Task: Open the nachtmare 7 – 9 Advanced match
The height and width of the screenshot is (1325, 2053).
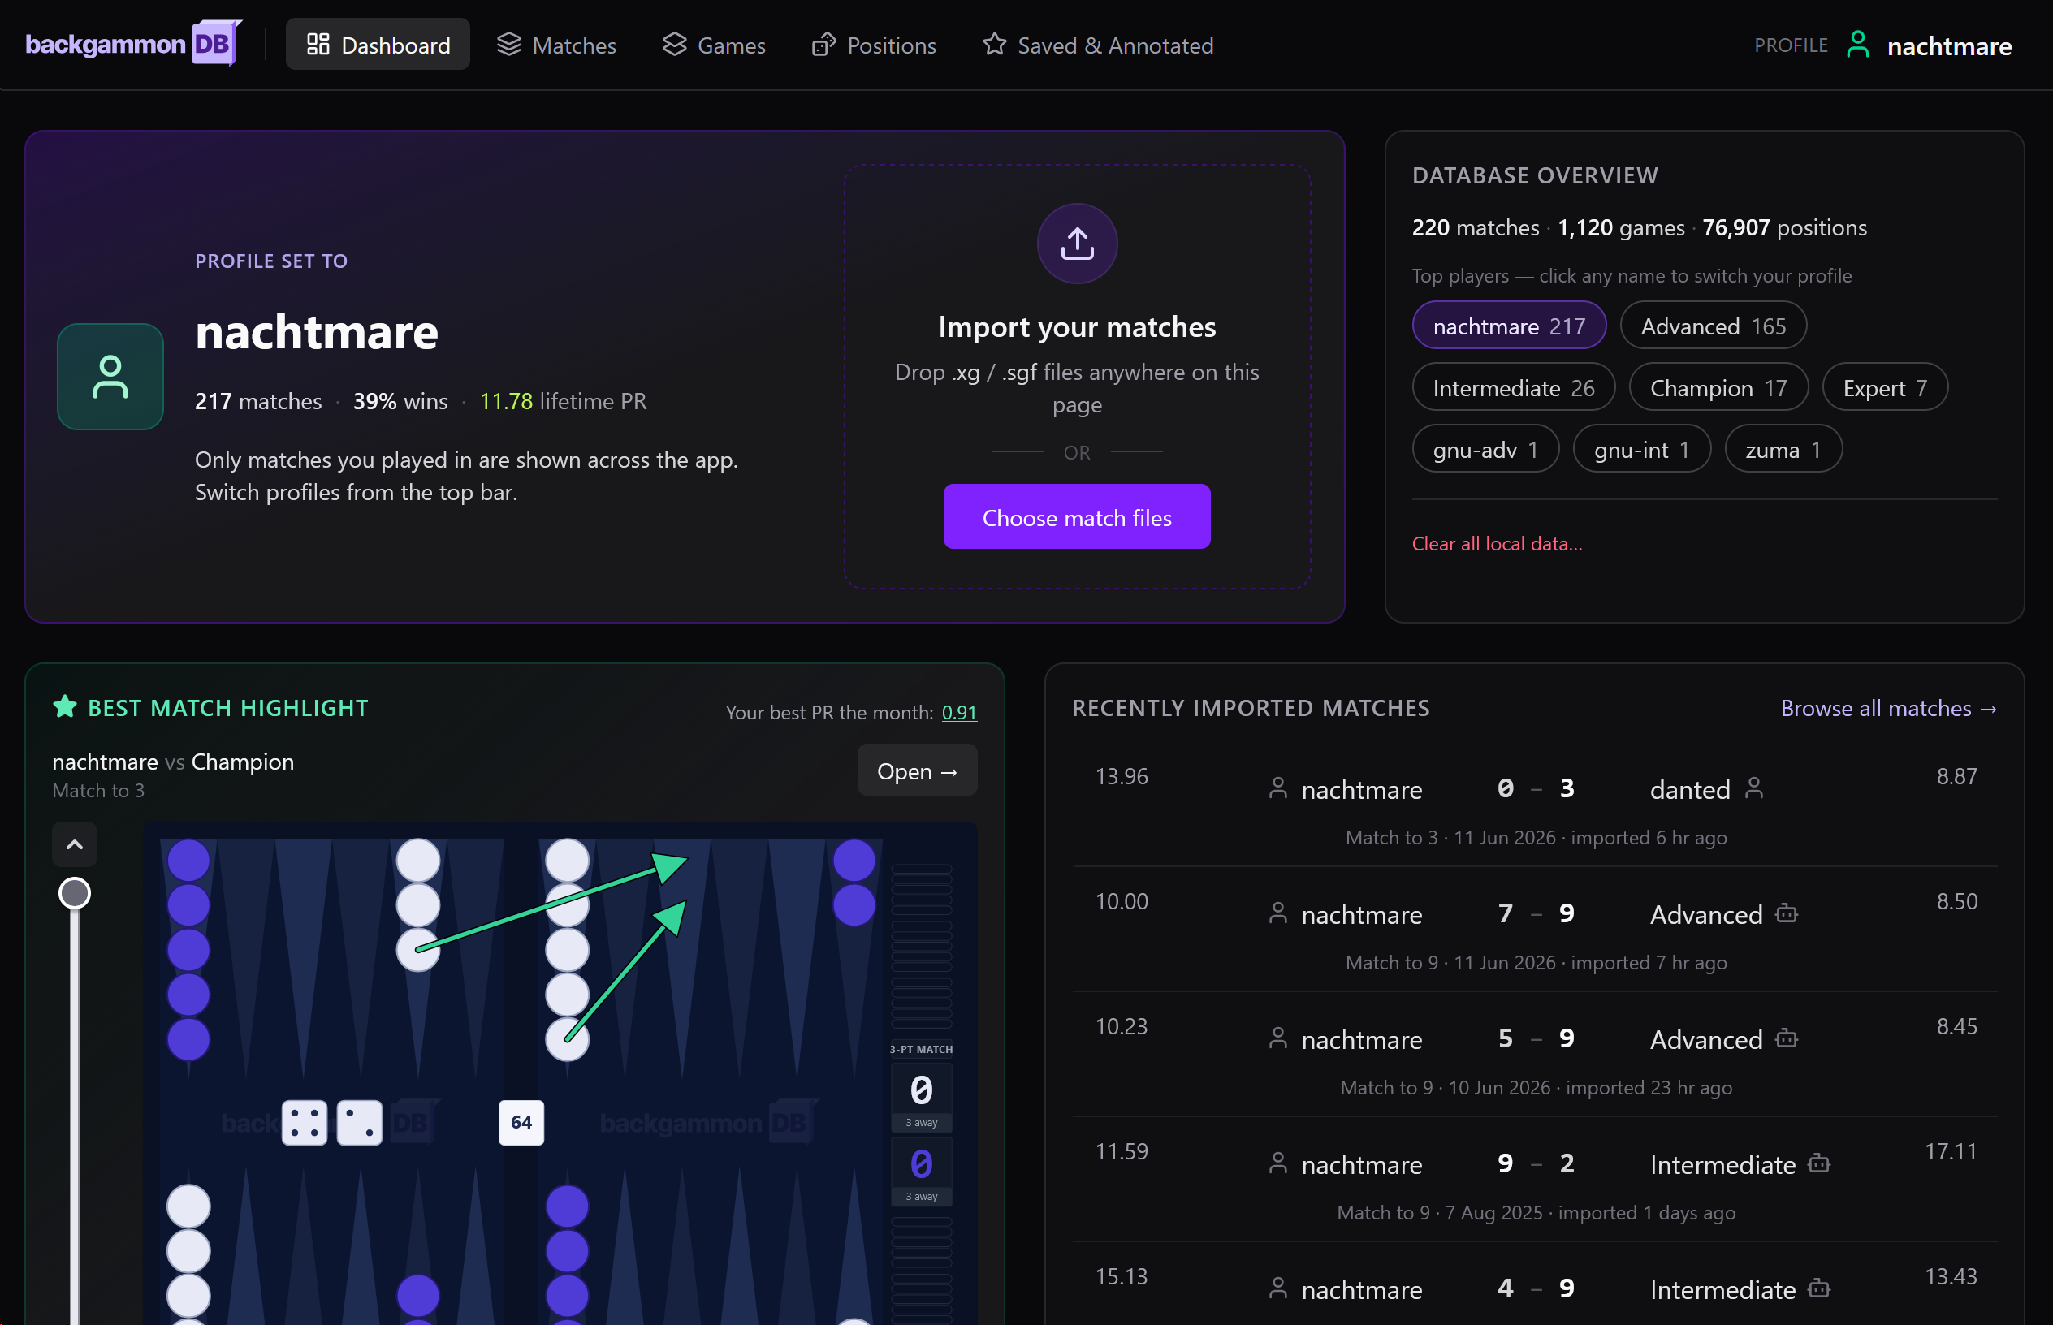Action: [x=1534, y=930]
